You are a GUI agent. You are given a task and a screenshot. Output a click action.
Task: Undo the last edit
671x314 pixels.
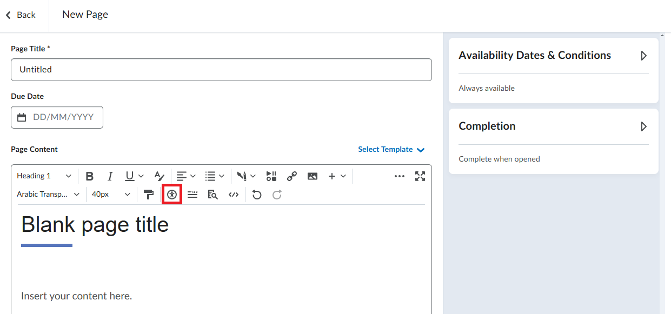[257, 195]
